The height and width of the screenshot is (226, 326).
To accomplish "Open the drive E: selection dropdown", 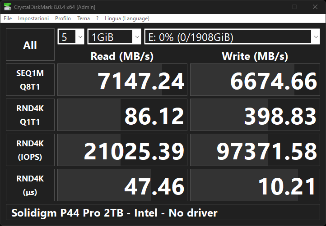I will 232,37.
